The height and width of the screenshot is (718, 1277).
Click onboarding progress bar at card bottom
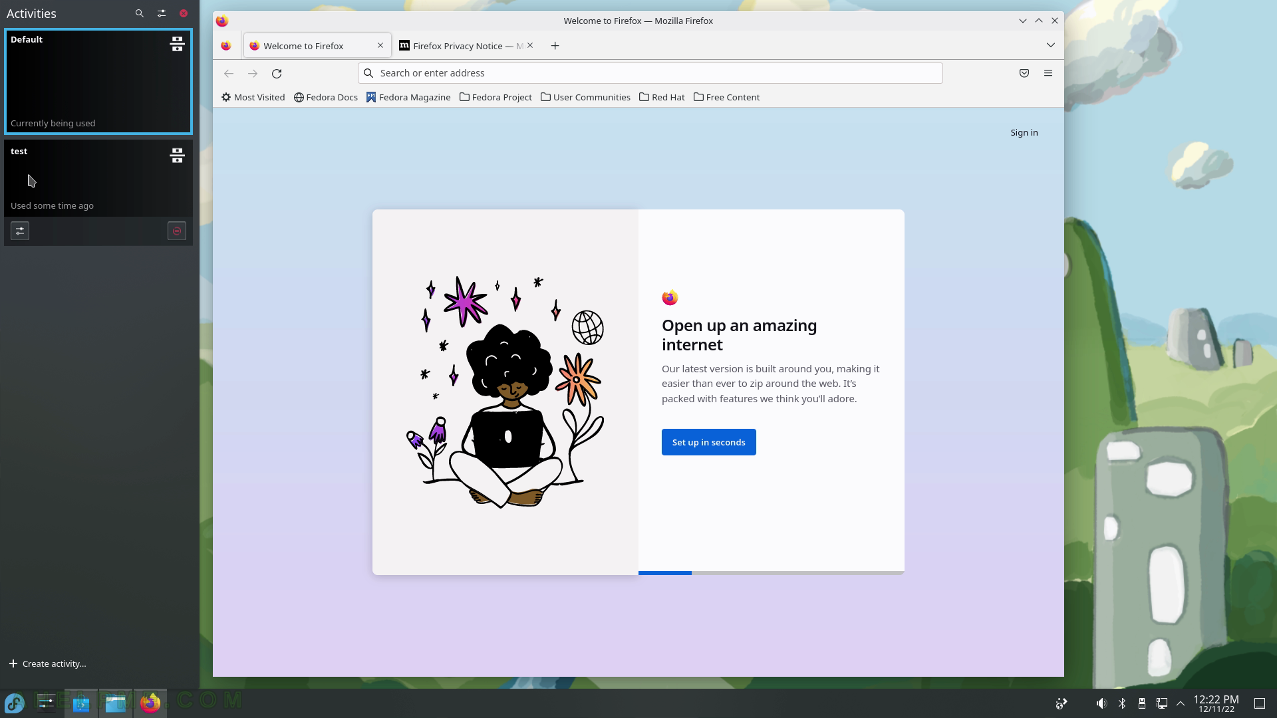(x=772, y=572)
